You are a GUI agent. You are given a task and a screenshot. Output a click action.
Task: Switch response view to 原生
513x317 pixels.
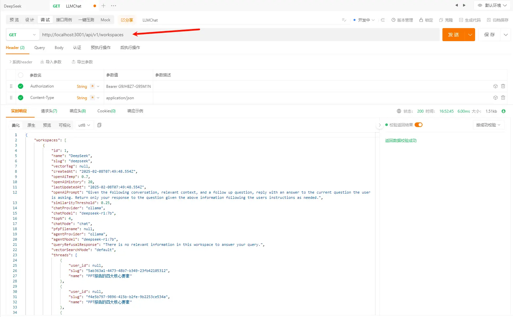(31, 125)
